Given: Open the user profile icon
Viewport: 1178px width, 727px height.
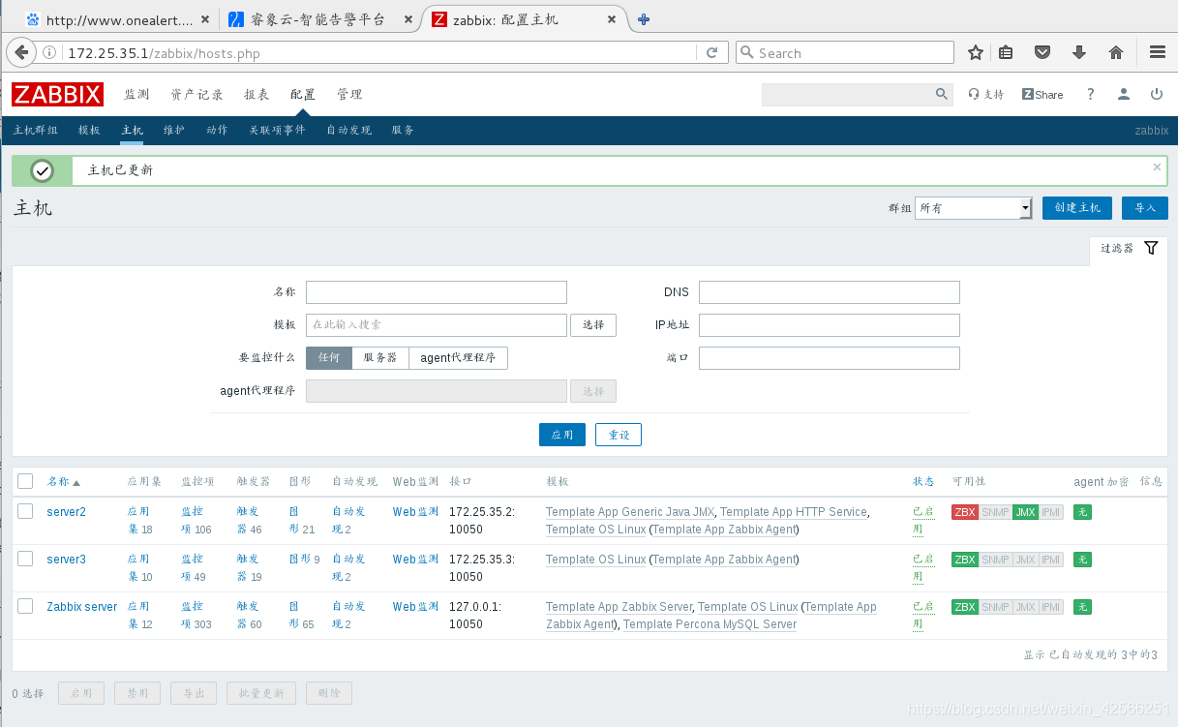Looking at the screenshot, I should [x=1124, y=94].
